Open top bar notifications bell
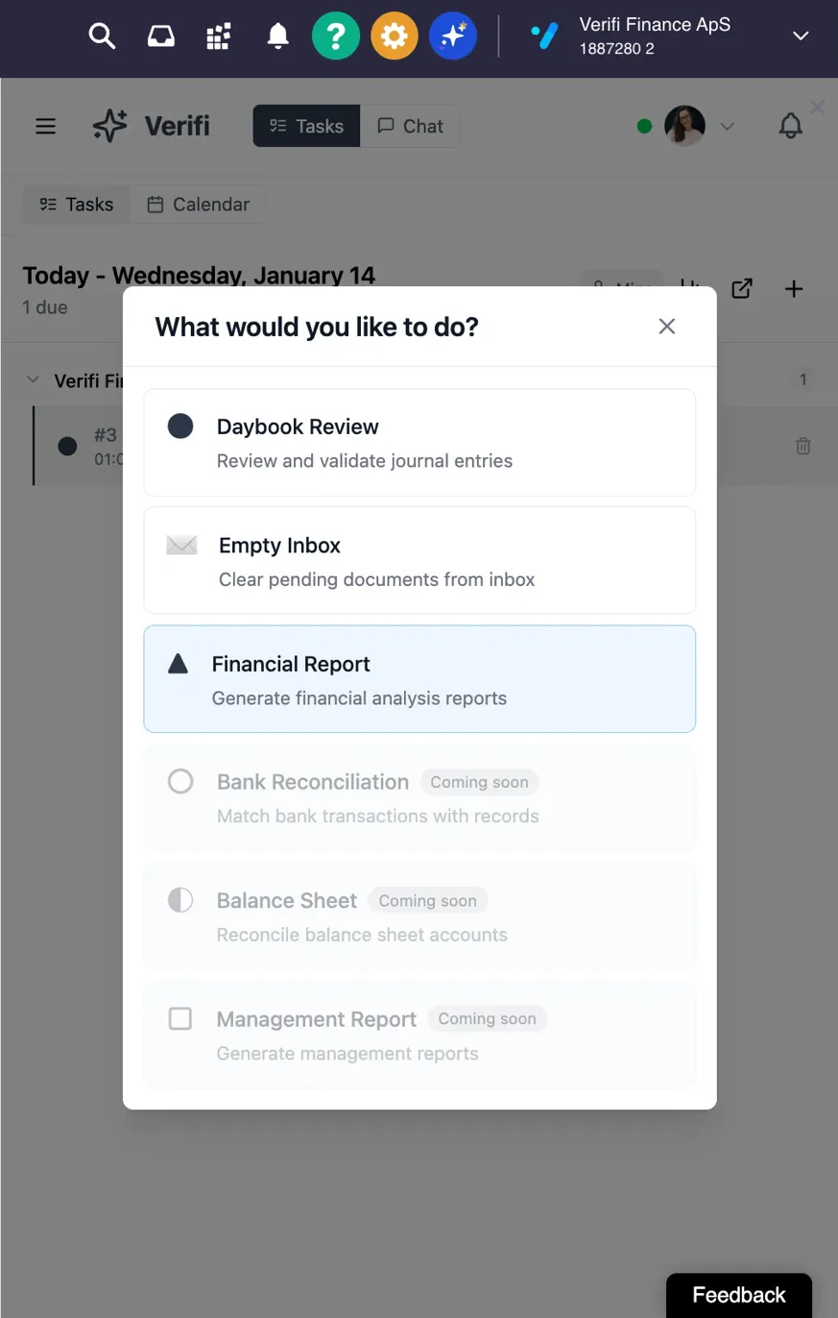The width and height of the screenshot is (838, 1318). [277, 37]
